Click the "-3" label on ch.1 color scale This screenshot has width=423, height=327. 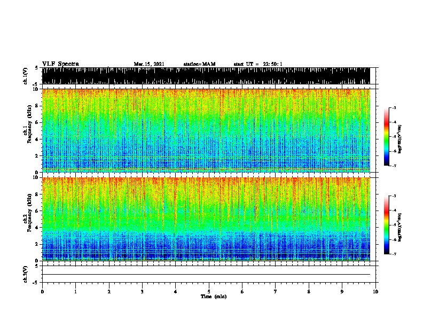394,107
